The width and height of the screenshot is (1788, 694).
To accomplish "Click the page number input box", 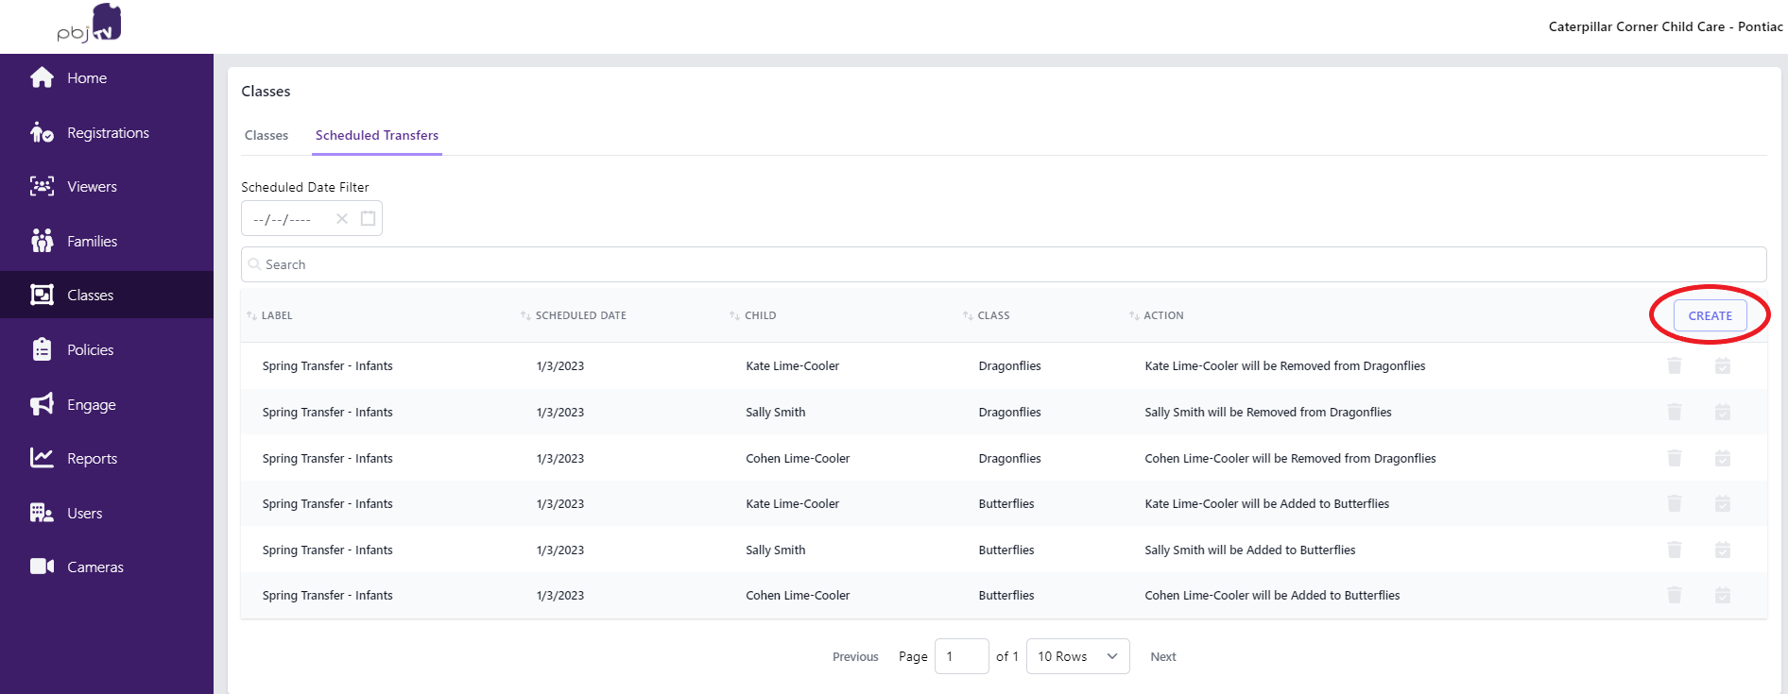I will coord(961,656).
